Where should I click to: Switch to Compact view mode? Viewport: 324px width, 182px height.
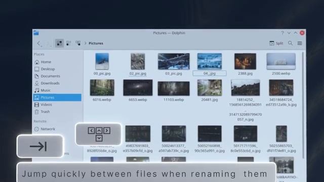pyautogui.click(x=69, y=43)
